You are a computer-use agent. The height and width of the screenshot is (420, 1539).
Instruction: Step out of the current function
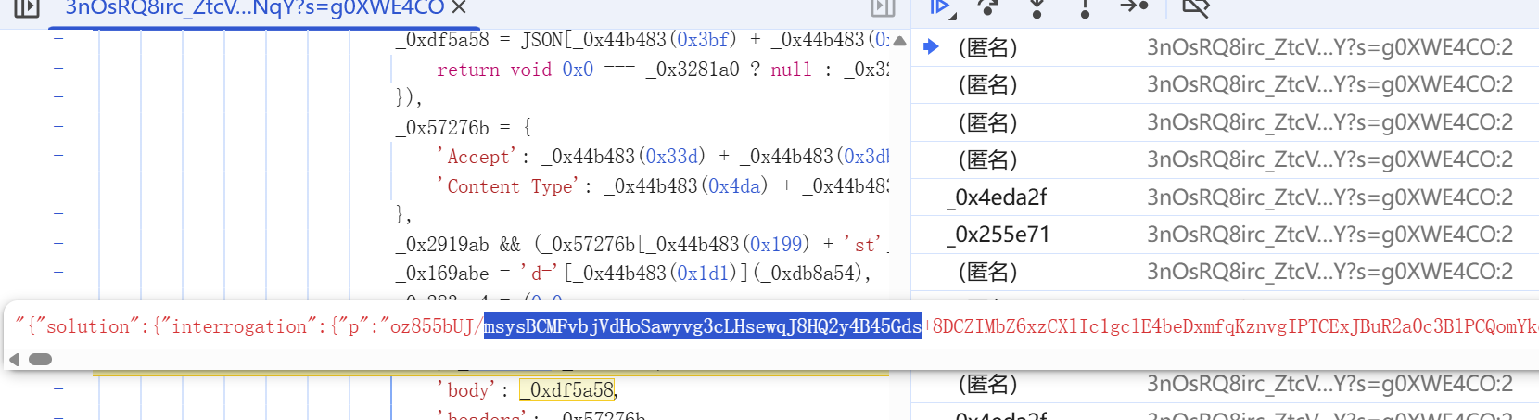(x=1085, y=7)
